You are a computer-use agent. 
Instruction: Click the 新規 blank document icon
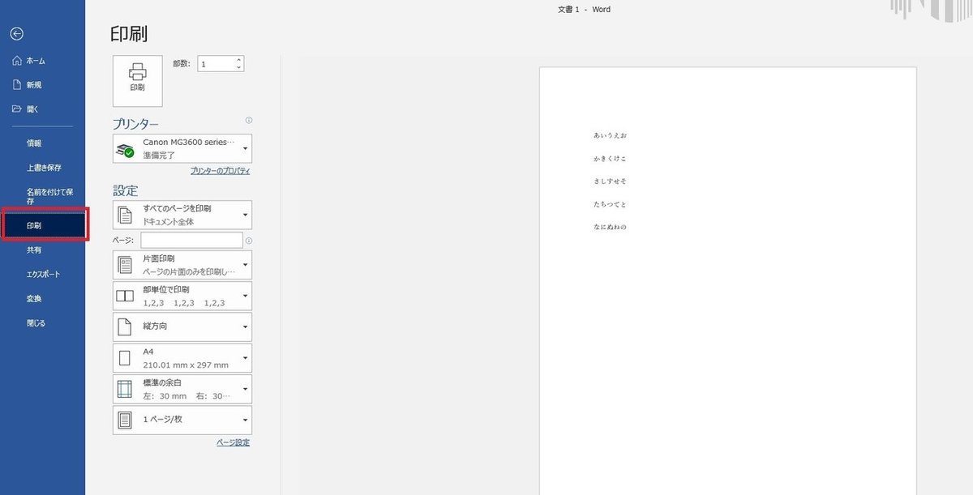(16, 85)
